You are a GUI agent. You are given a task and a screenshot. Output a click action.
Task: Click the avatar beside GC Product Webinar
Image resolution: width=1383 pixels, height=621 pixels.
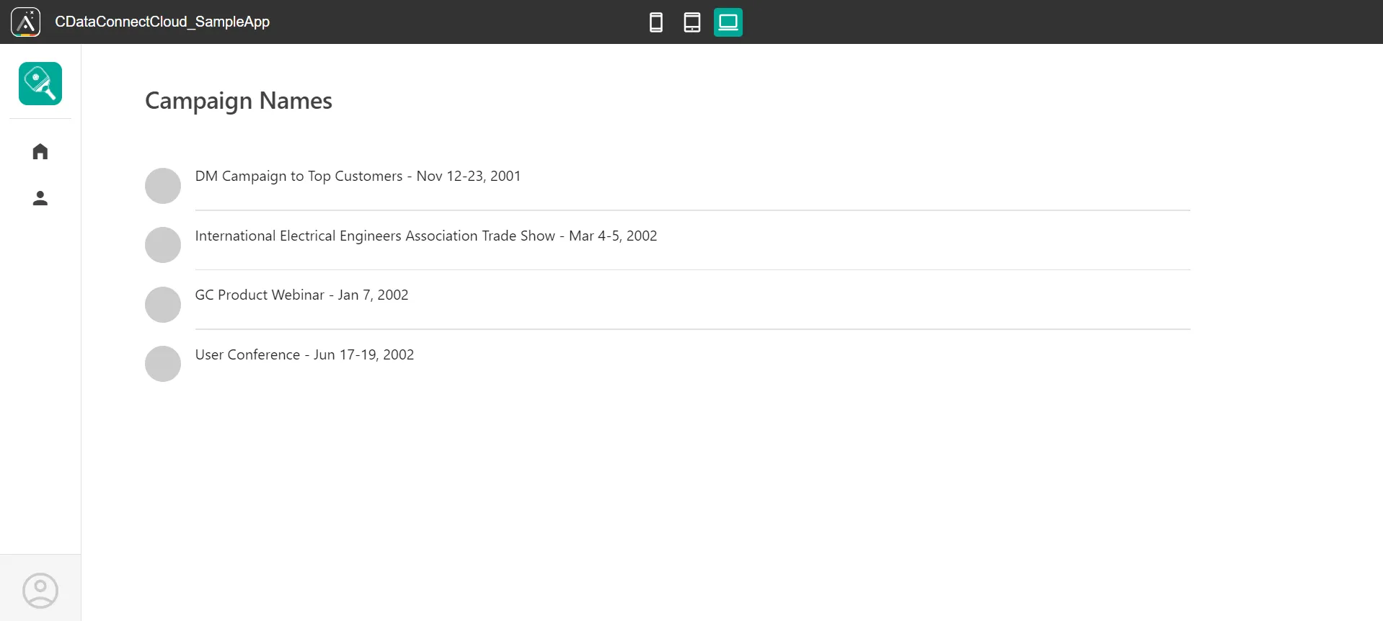pos(163,305)
